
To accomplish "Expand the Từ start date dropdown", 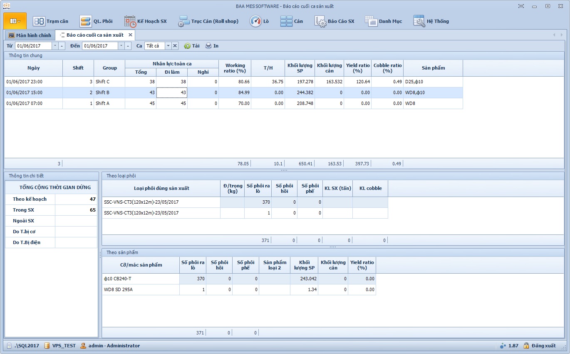I will 55,46.
